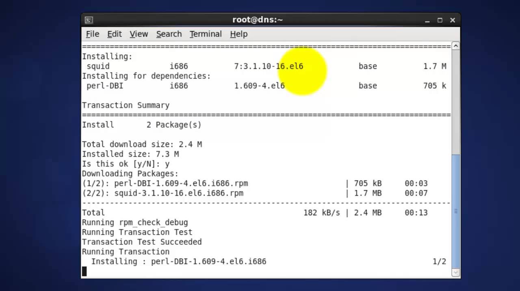Open the Edit menu
This screenshot has height=291, width=520.
[x=114, y=34]
